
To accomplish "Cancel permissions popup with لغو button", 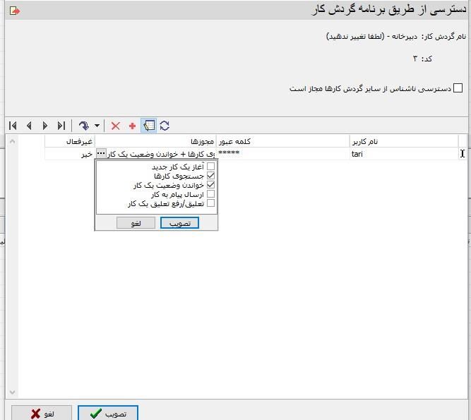I will click(x=136, y=223).
